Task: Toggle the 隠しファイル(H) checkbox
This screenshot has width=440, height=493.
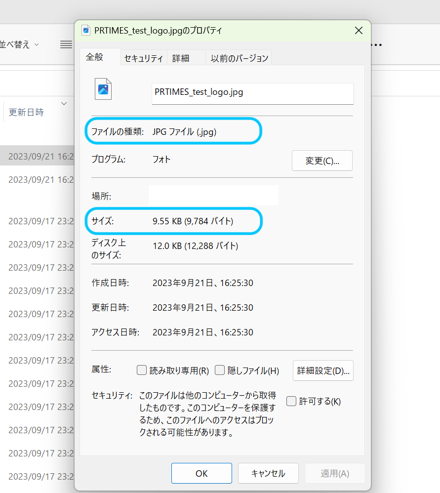Action: [x=220, y=370]
